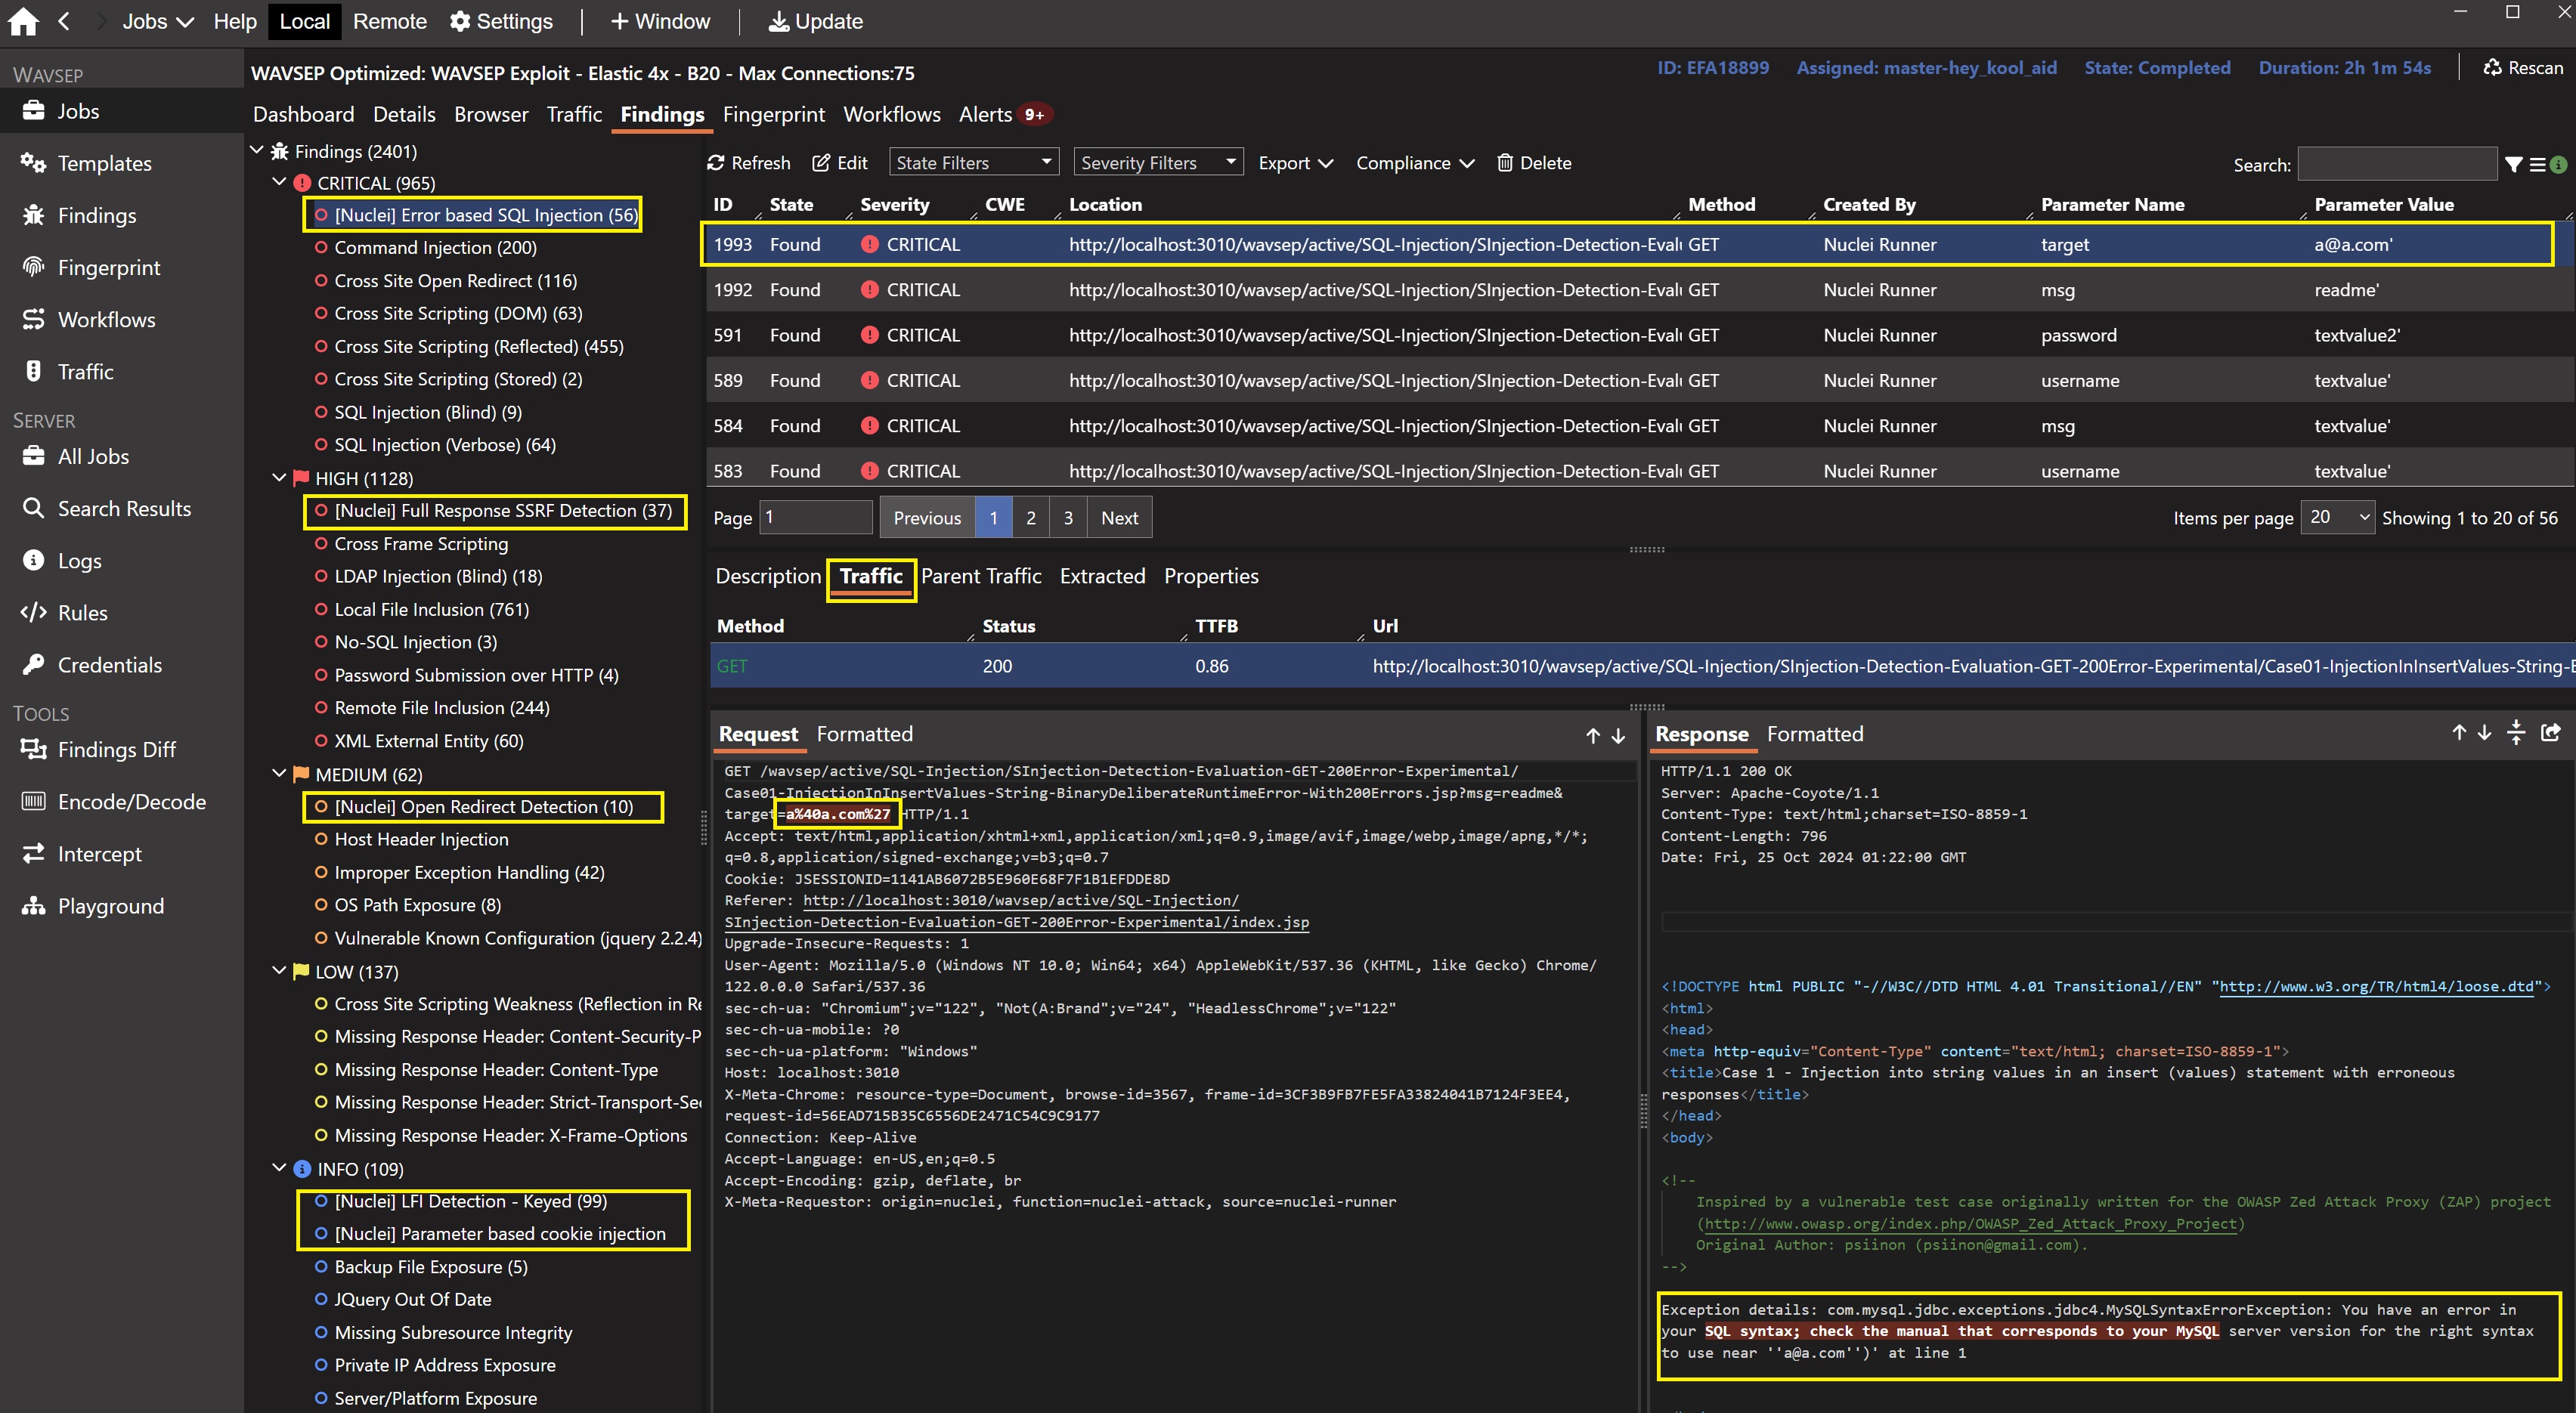Screen dimensions: 2576x1413
Task: Switch to the Fingerprint tab
Action: click(x=773, y=115)
